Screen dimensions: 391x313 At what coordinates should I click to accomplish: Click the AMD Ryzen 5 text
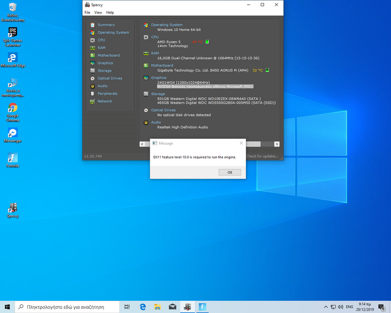tap(169, 42)
